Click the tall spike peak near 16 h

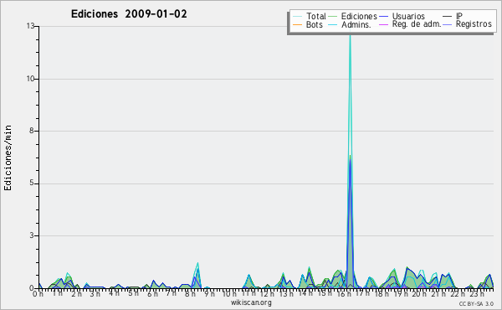pos(351,36)
